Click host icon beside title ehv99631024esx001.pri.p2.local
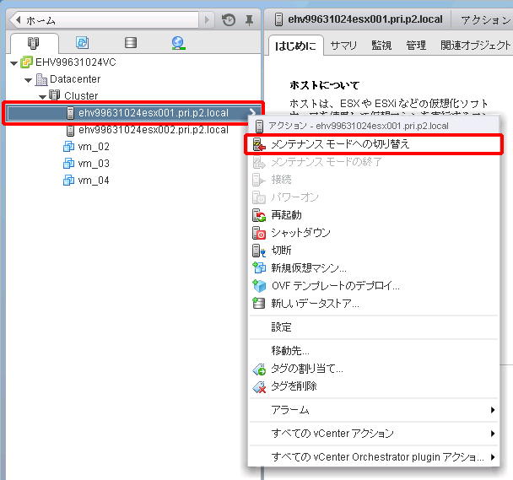 tap(278, 19)
